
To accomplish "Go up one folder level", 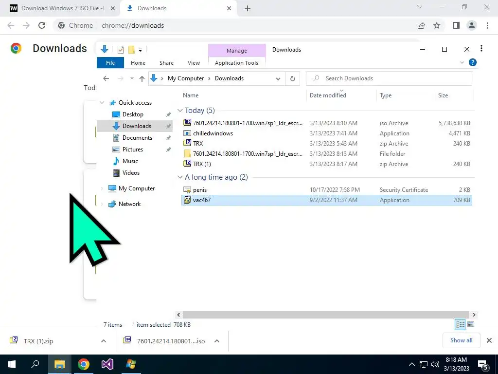I will (142, 78).
